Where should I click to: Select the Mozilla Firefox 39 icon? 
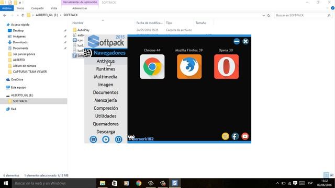tap(189, 66)
